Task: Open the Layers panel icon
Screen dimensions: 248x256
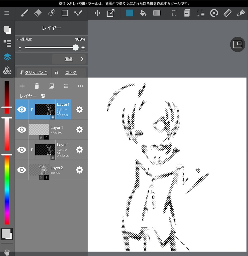Action: coord(7,57)
